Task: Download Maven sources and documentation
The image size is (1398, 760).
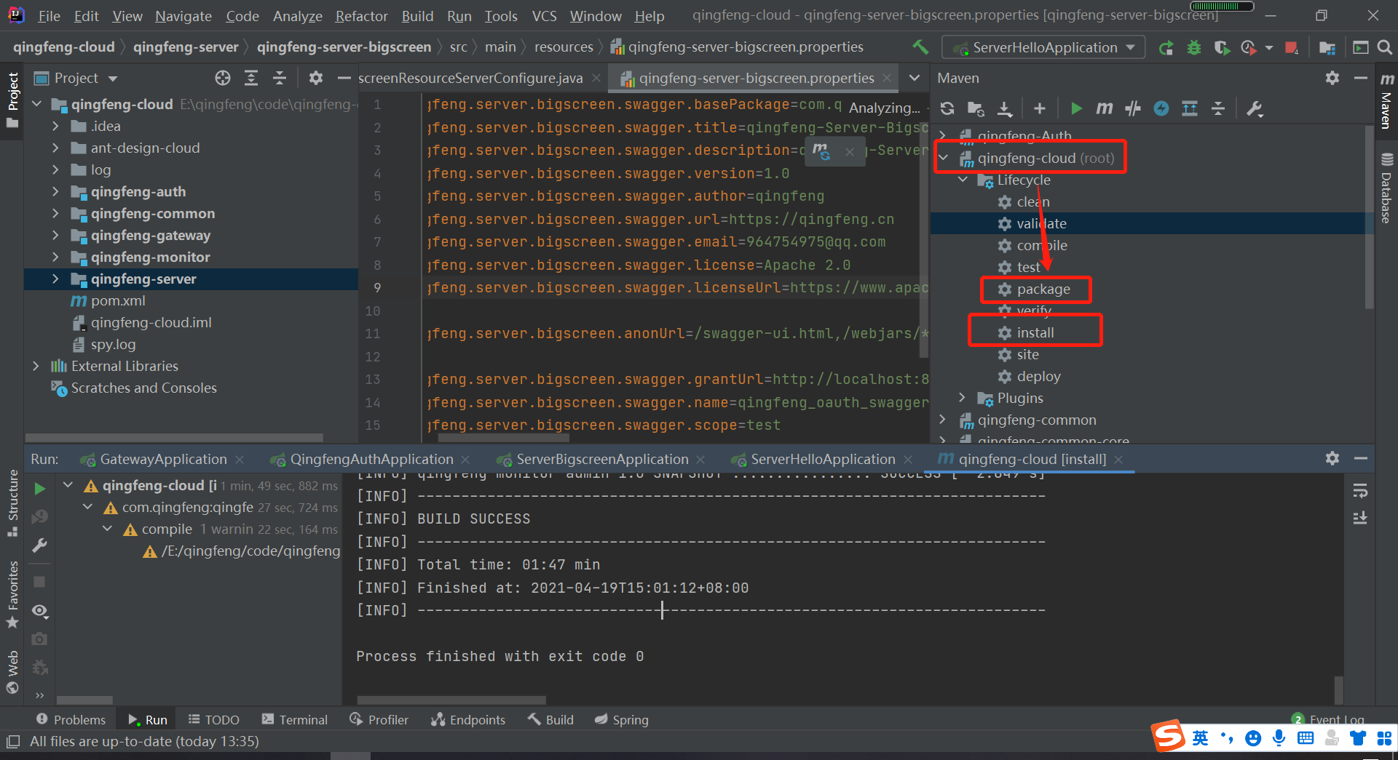Action: click(x=1005, y=108)
